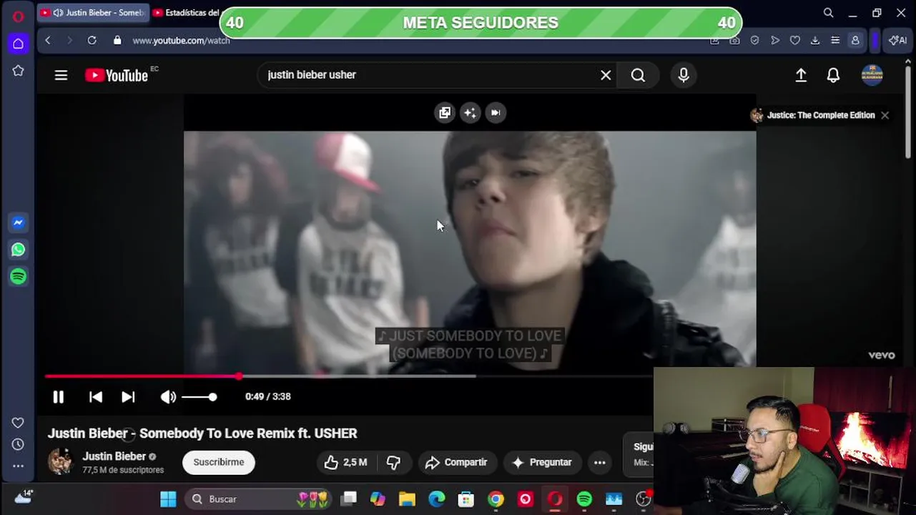
Task: Open the Justice: The Complete Edition card
Action: click(812, 115)
